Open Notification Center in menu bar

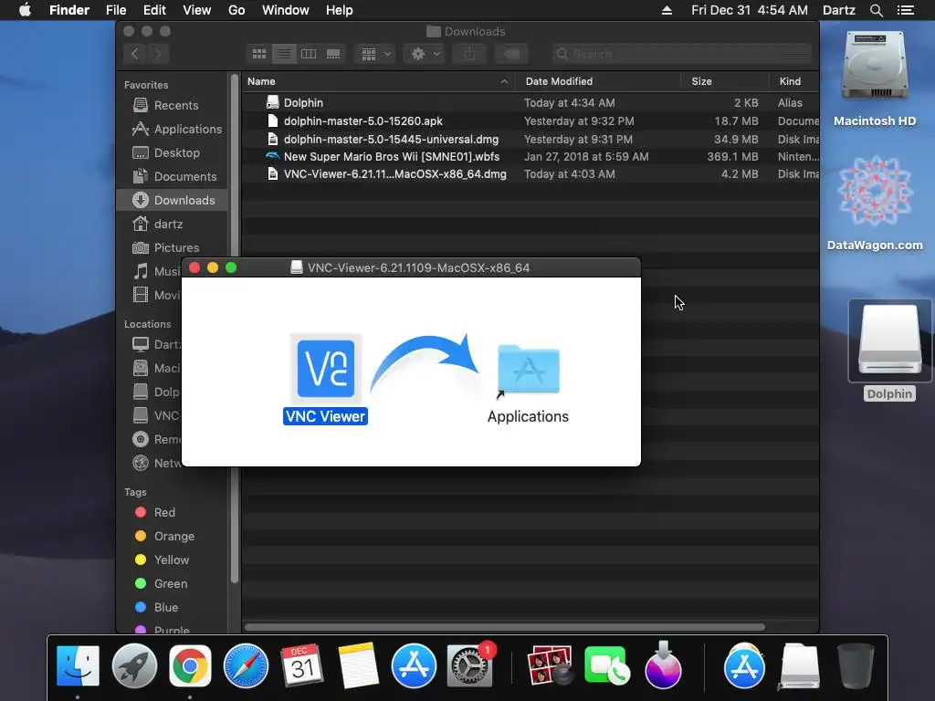pos(906,10)
